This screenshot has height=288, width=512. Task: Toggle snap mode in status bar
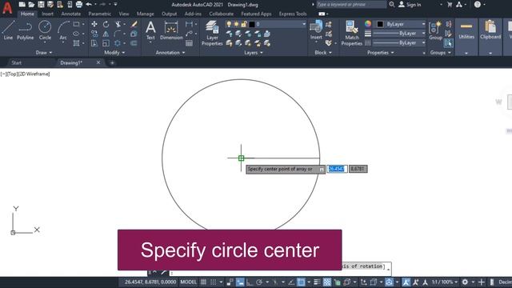point(214,282)
